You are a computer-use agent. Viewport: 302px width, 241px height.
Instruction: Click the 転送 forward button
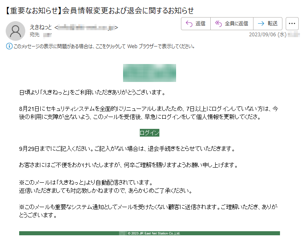(268, 24)
